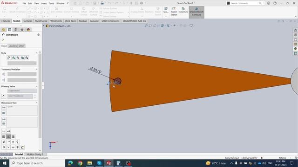Click the Delete Style icon
This screenshot has height=167, width=298.
[18, 58]
